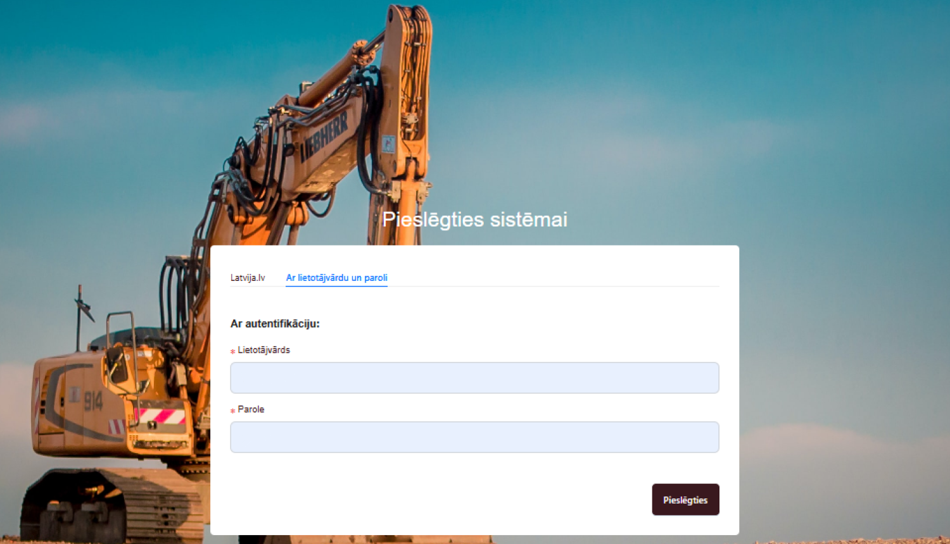Click the red asterisk beside Parole
This screenshot has width=950, height=544.
[x=232, y=411]
